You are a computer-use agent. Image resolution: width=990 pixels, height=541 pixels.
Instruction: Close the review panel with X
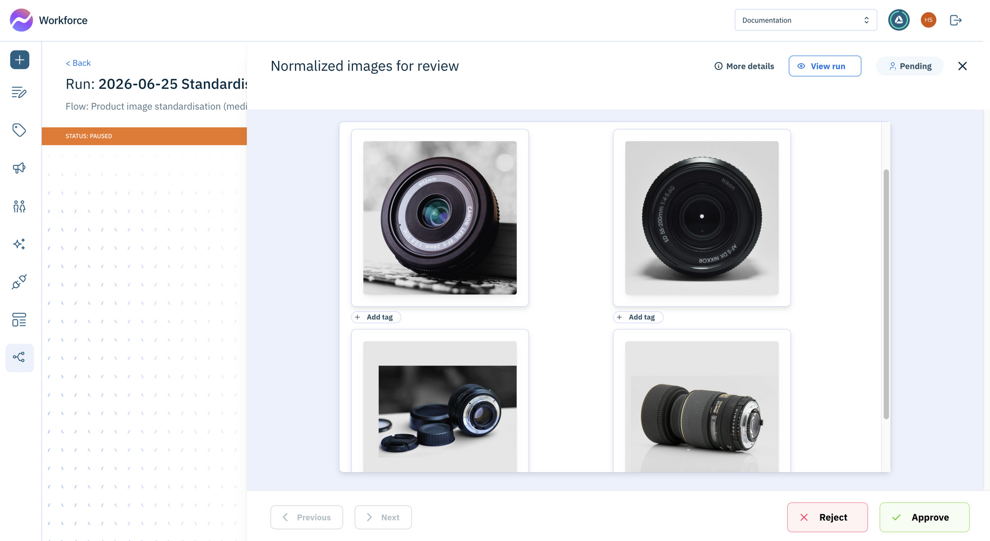point(963,66)
